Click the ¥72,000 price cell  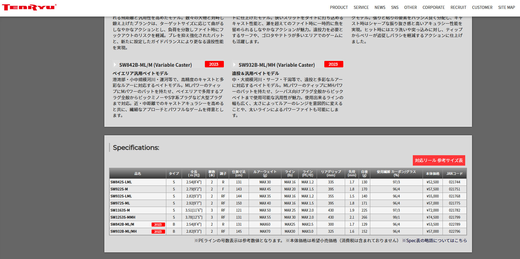click(432, 210)
